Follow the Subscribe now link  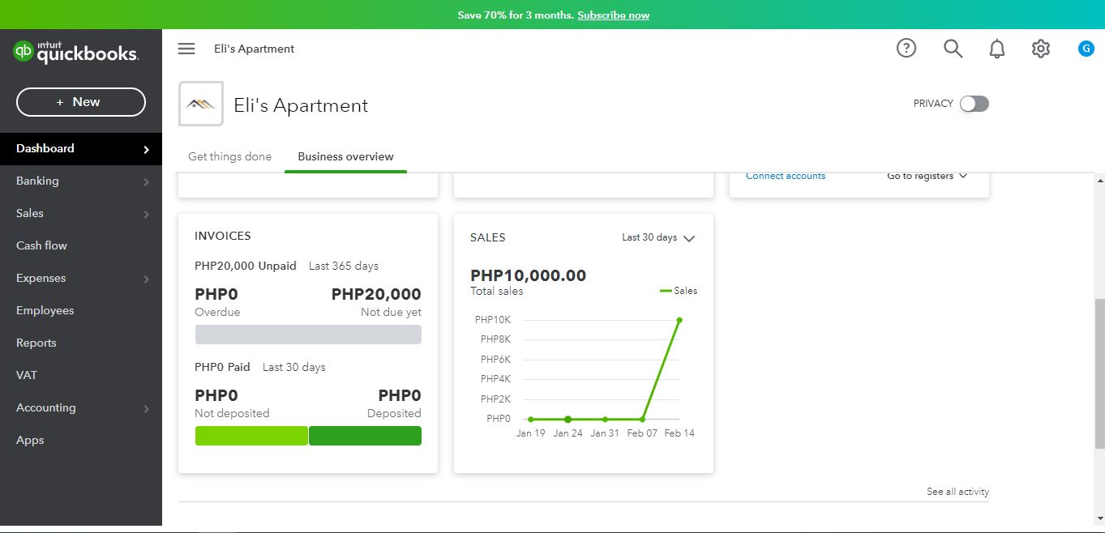click(x=613, y=15)
